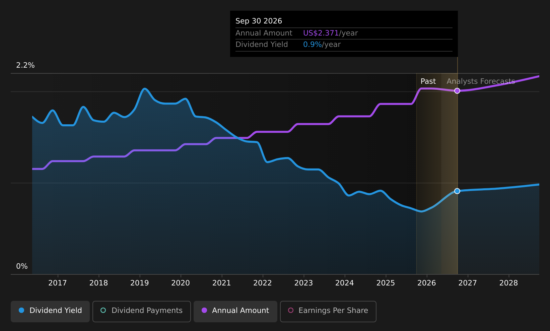Click the 2022 x-axis label
The height and width of the screenshot is (331, 550).
pos(263,283)
